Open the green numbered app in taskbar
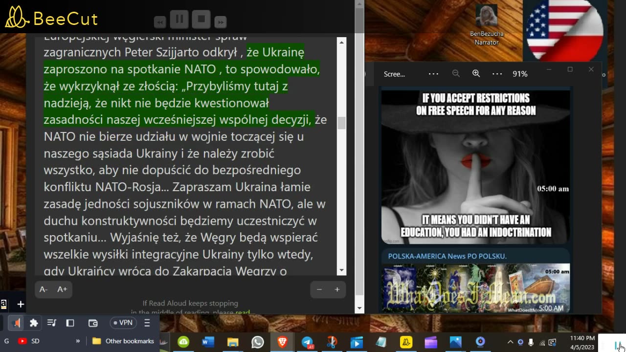Viewport: 626px width, 352px height. point(183,342)
